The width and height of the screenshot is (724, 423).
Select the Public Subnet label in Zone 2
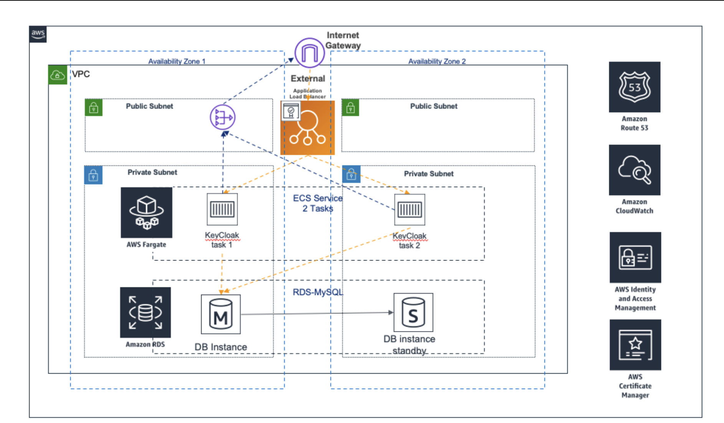click(x=434, y=106)
